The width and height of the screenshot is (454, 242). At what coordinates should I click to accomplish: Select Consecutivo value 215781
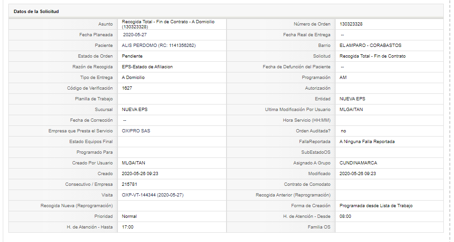point(130,184)
